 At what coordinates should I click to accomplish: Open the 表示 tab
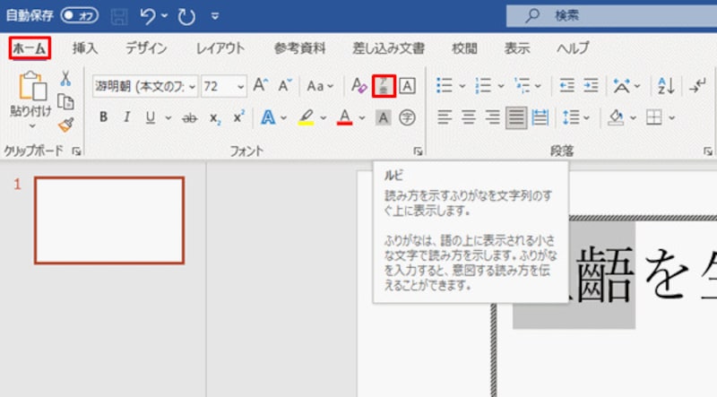(517, 48)
